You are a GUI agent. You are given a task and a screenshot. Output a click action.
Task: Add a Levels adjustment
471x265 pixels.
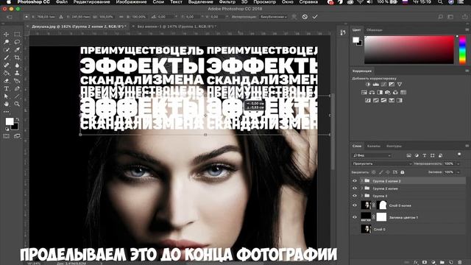click(x=375, y=85)
